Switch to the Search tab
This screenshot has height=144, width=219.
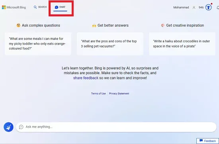(40, 7)
